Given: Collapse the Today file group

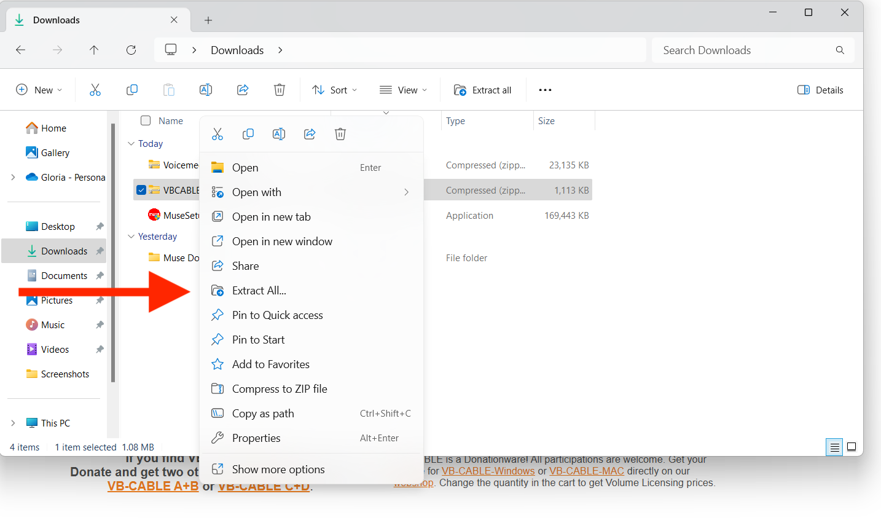Looking at the screenshot, I should tap(131, 143).
